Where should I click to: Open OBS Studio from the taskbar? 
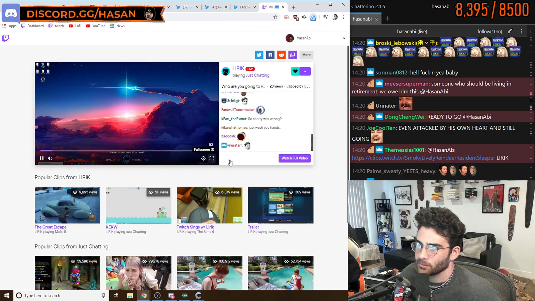(x=157, y=295)
